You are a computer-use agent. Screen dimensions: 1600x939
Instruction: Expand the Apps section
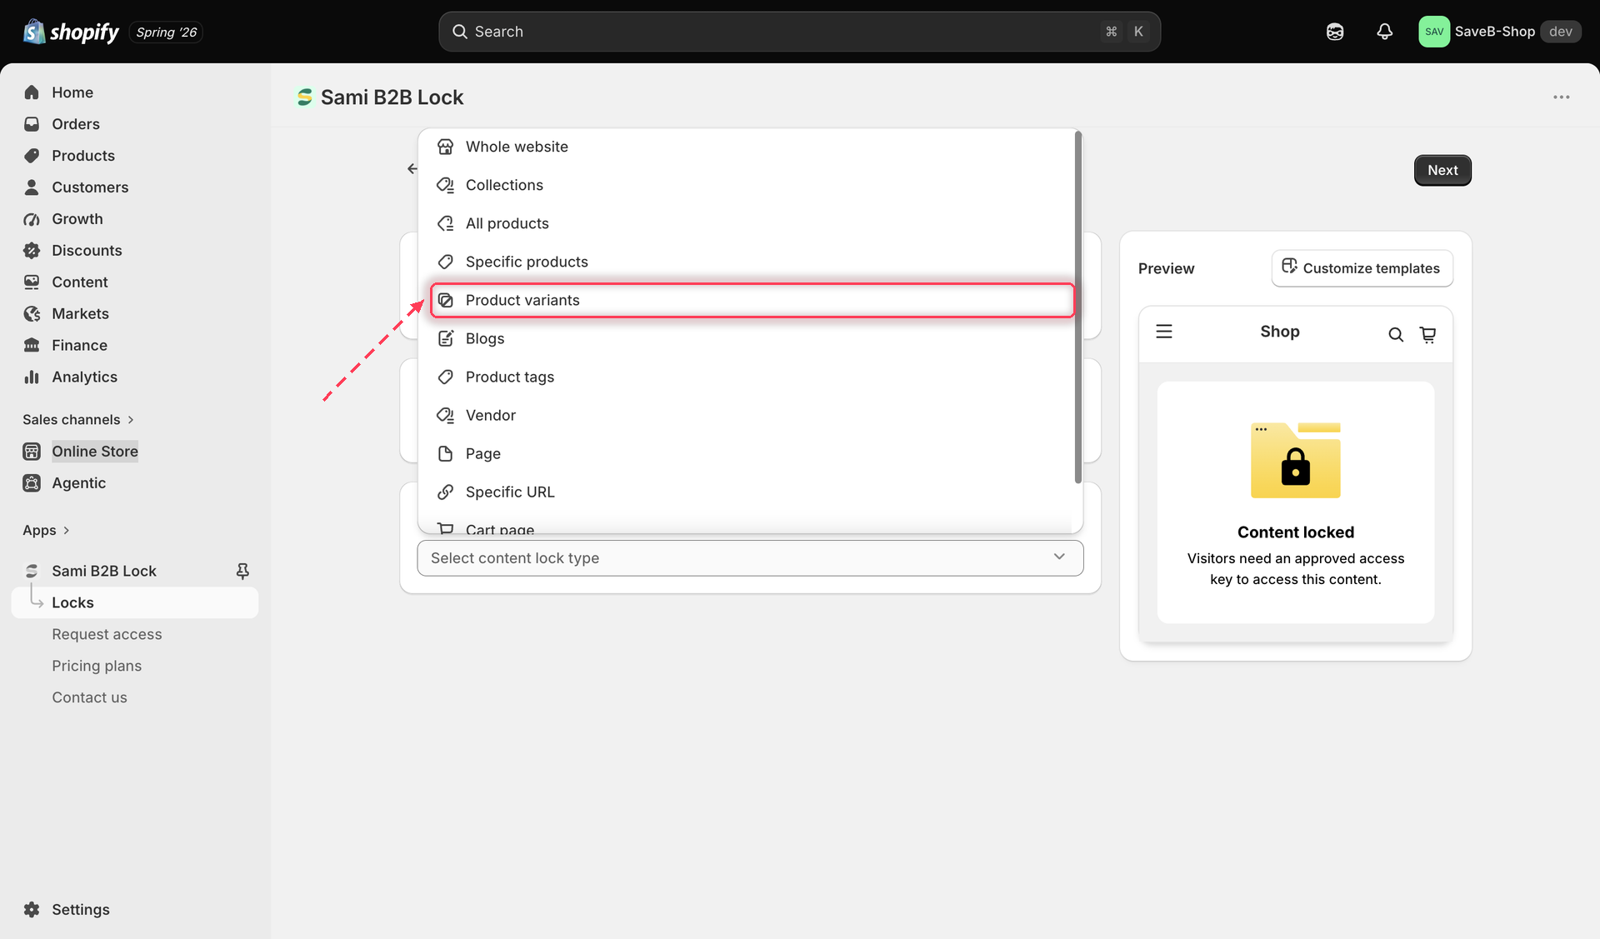coord(46,531)
